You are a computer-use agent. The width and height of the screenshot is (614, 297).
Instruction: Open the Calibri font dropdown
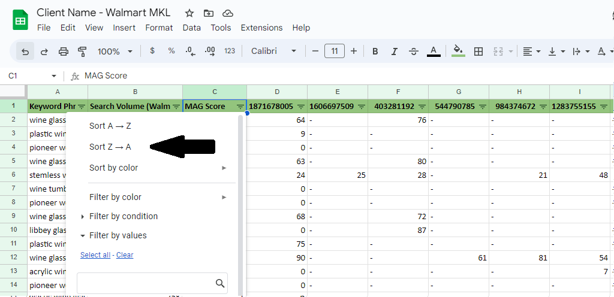273,51
